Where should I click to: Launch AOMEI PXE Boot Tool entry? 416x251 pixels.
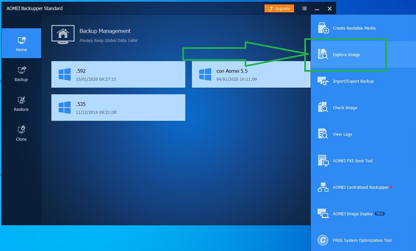coord(352,161)
